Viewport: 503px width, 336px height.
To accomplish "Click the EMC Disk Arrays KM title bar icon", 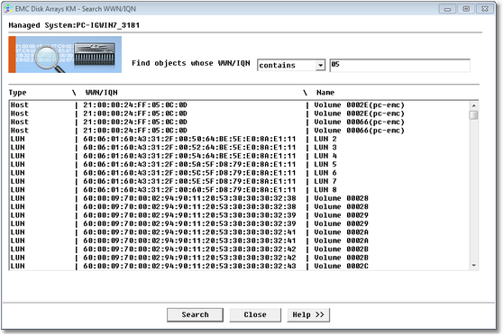I will [x=8, y=9].
